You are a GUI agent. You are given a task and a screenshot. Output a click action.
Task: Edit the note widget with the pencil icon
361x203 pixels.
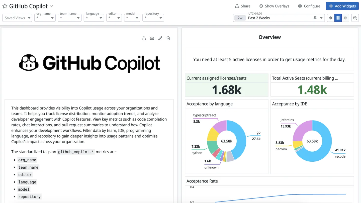click(160, 38)
